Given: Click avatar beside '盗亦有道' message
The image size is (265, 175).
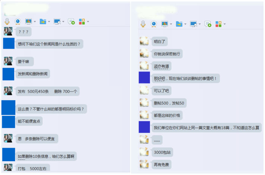Looking at the screenshot, I should pyautogui.click(x=144, y=66).
